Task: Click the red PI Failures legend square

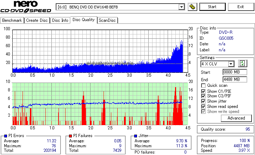Action: (x=70, y=136)
